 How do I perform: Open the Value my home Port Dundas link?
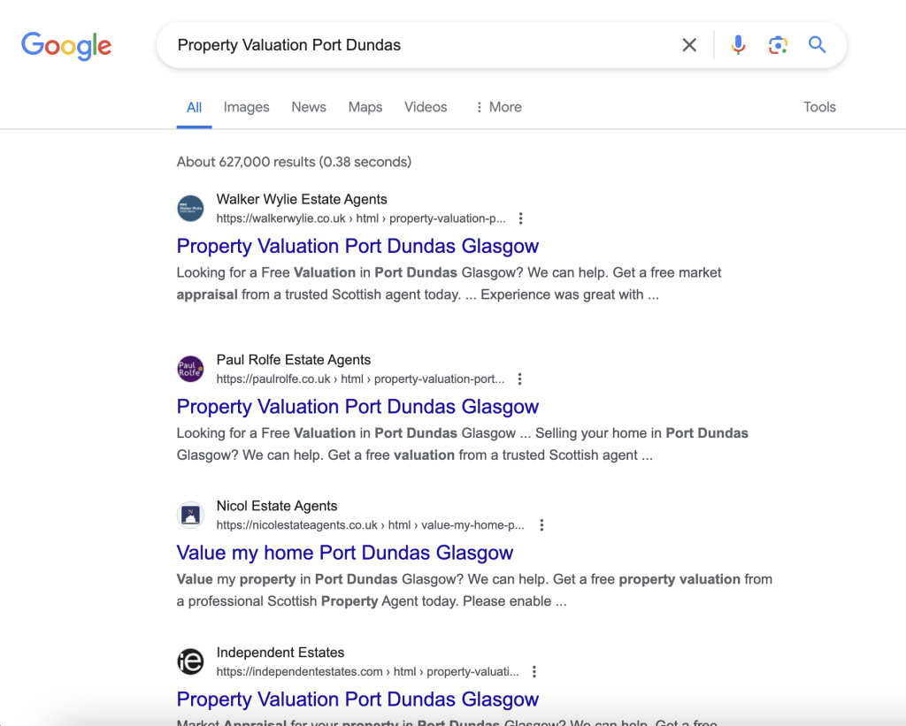click(345, 553)
